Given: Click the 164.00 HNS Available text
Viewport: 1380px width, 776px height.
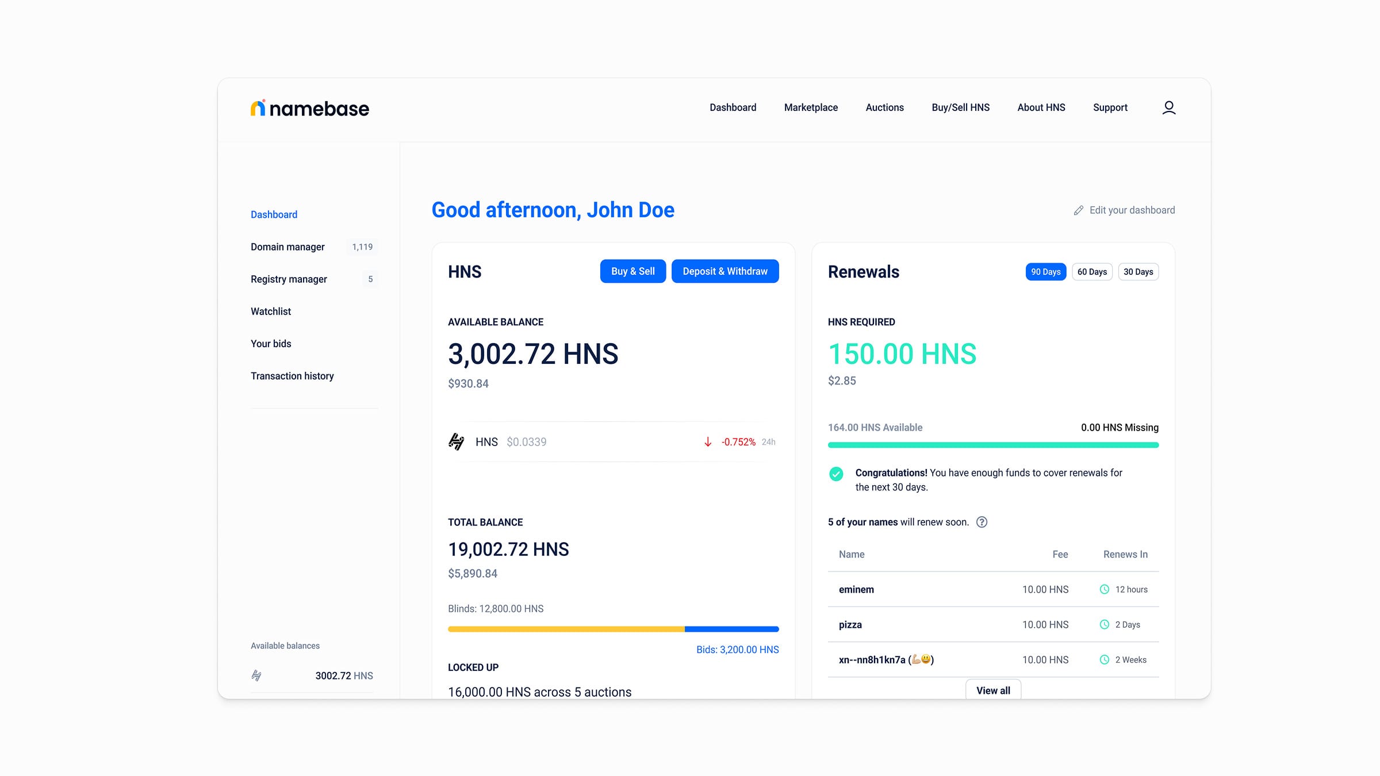Looking at the screenshot, I should [x=875, y=428].
